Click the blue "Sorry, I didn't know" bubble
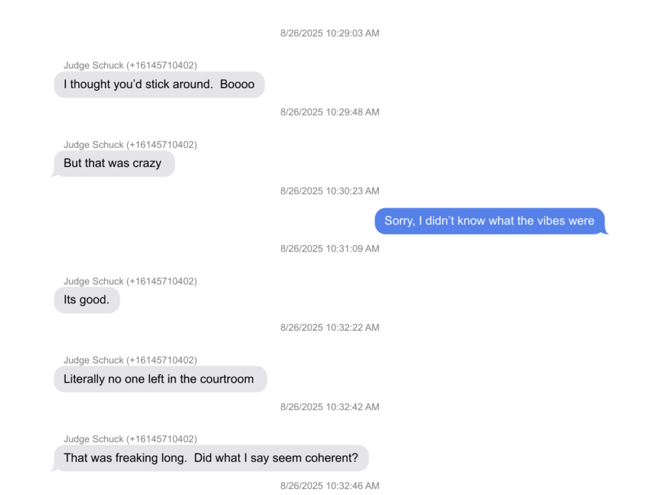Viewport: 668px width, 495px height. (489, 221)
